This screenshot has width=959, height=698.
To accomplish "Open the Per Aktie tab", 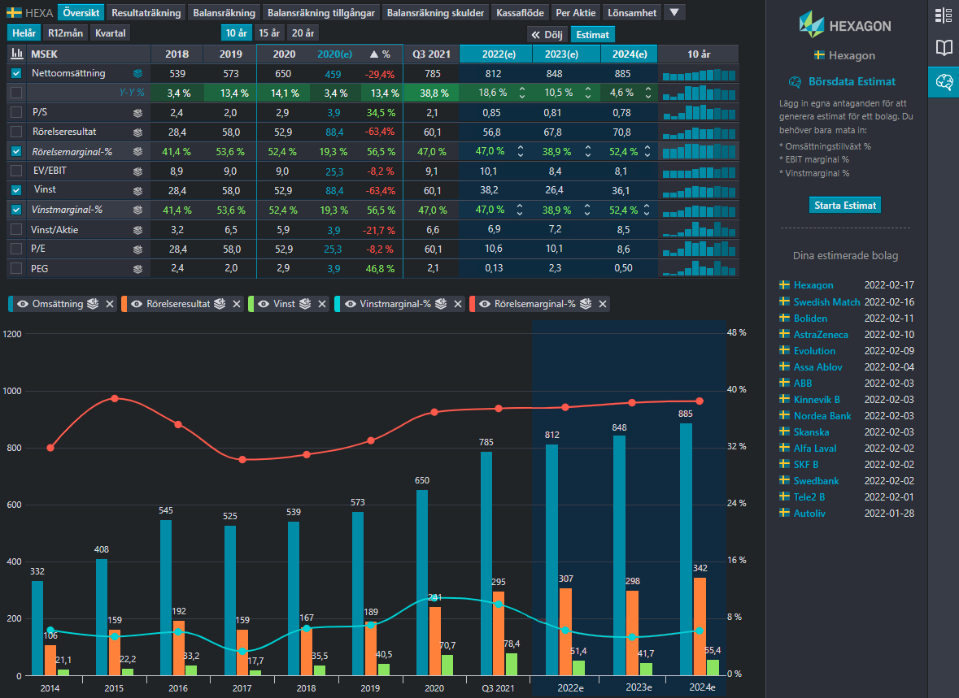I will [x=576, y=13].
